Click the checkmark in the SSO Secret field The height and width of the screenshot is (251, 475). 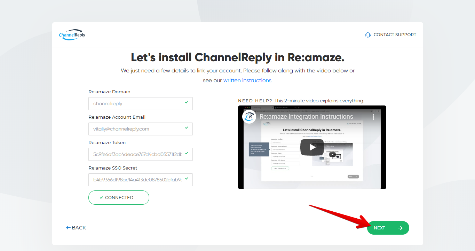(x=187, y=179)
